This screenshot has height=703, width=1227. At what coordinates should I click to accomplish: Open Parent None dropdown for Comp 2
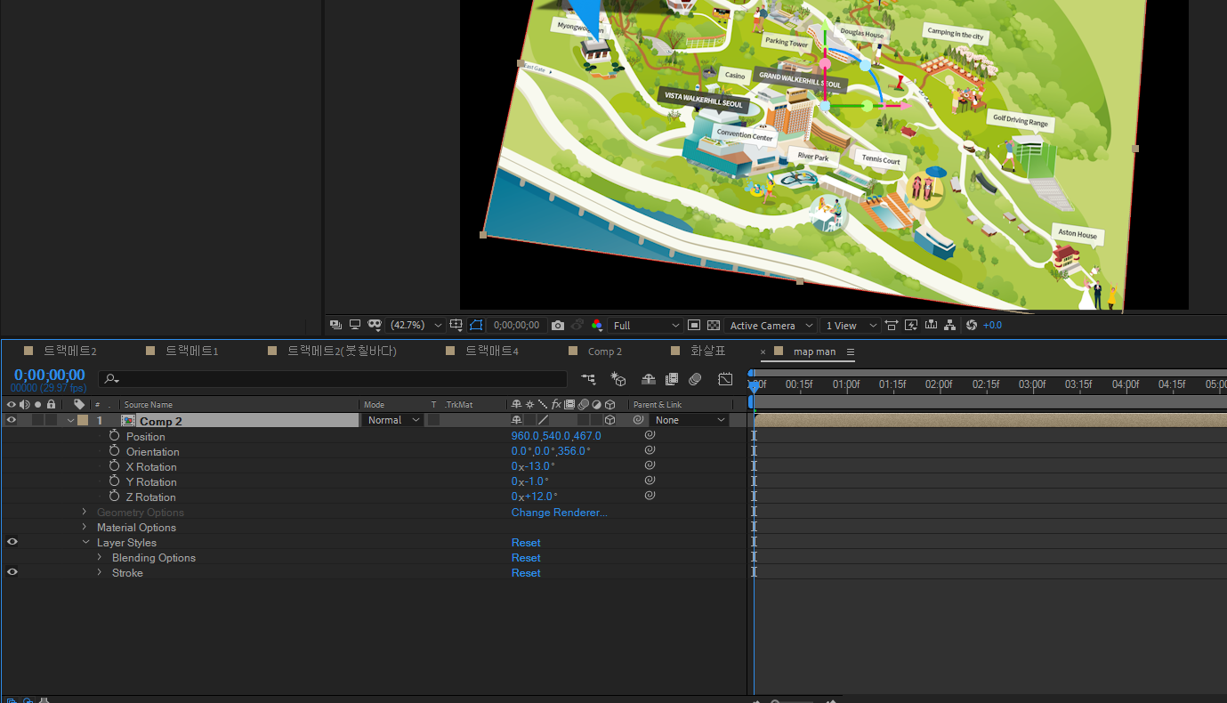(x=689, y=420)
